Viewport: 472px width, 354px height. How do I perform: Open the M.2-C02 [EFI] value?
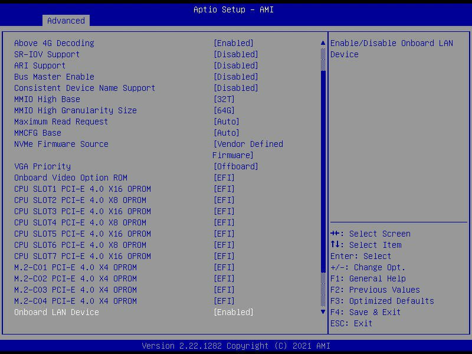point(224,278)
